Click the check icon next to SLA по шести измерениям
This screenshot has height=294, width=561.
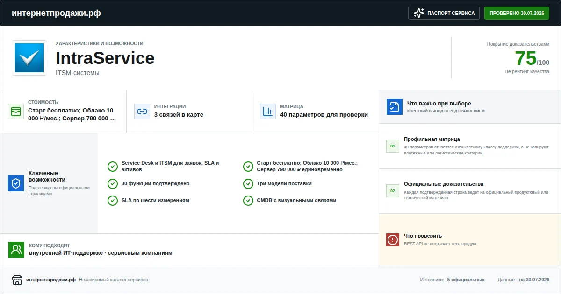click(113, 200)
